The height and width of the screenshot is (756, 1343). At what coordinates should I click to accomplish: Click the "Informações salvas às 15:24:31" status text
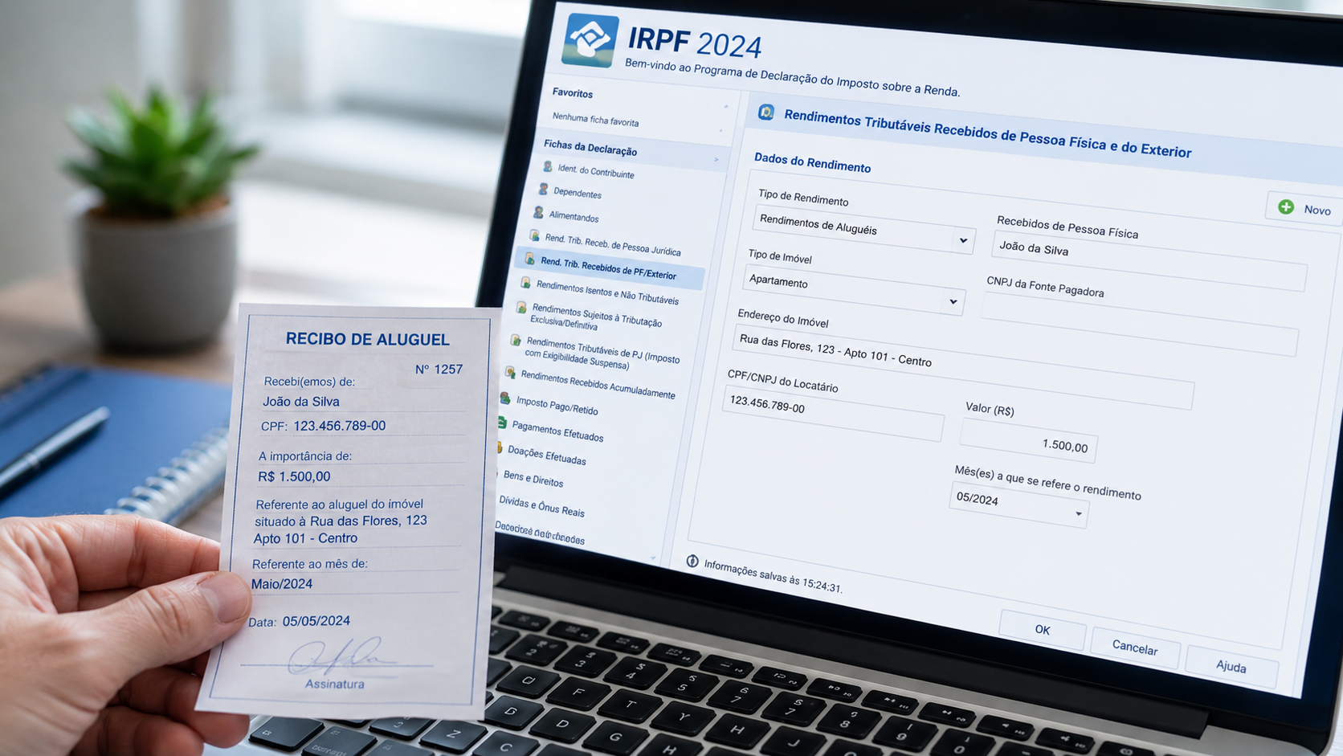(x=773, y=577)
